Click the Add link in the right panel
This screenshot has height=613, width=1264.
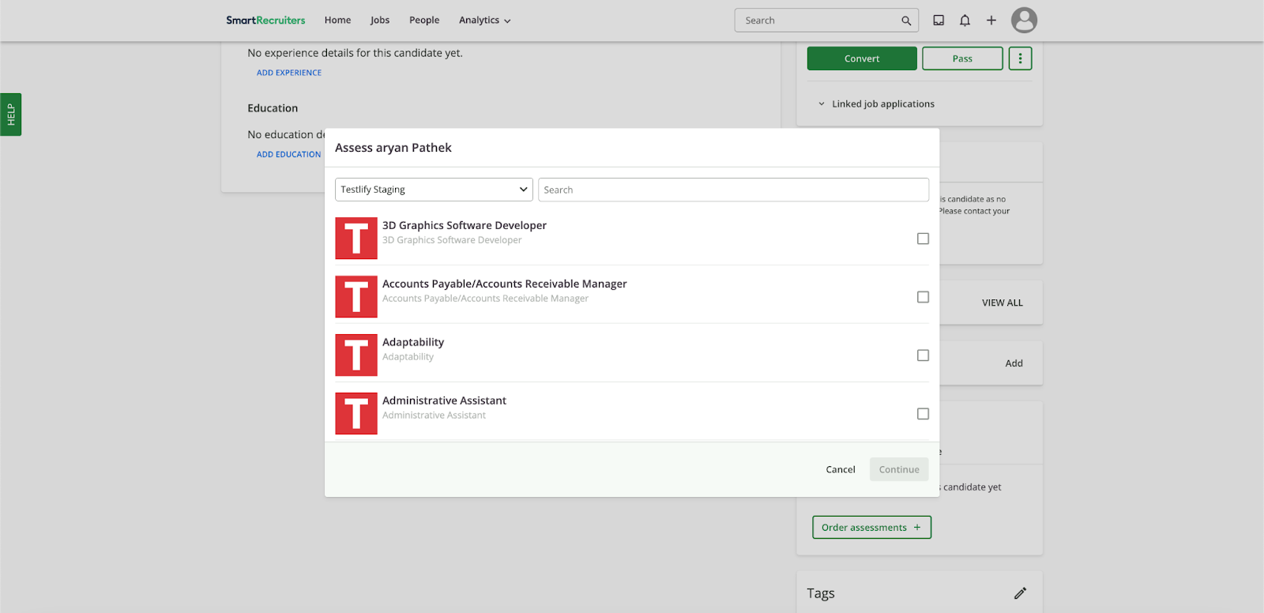tap(1014, 363)
